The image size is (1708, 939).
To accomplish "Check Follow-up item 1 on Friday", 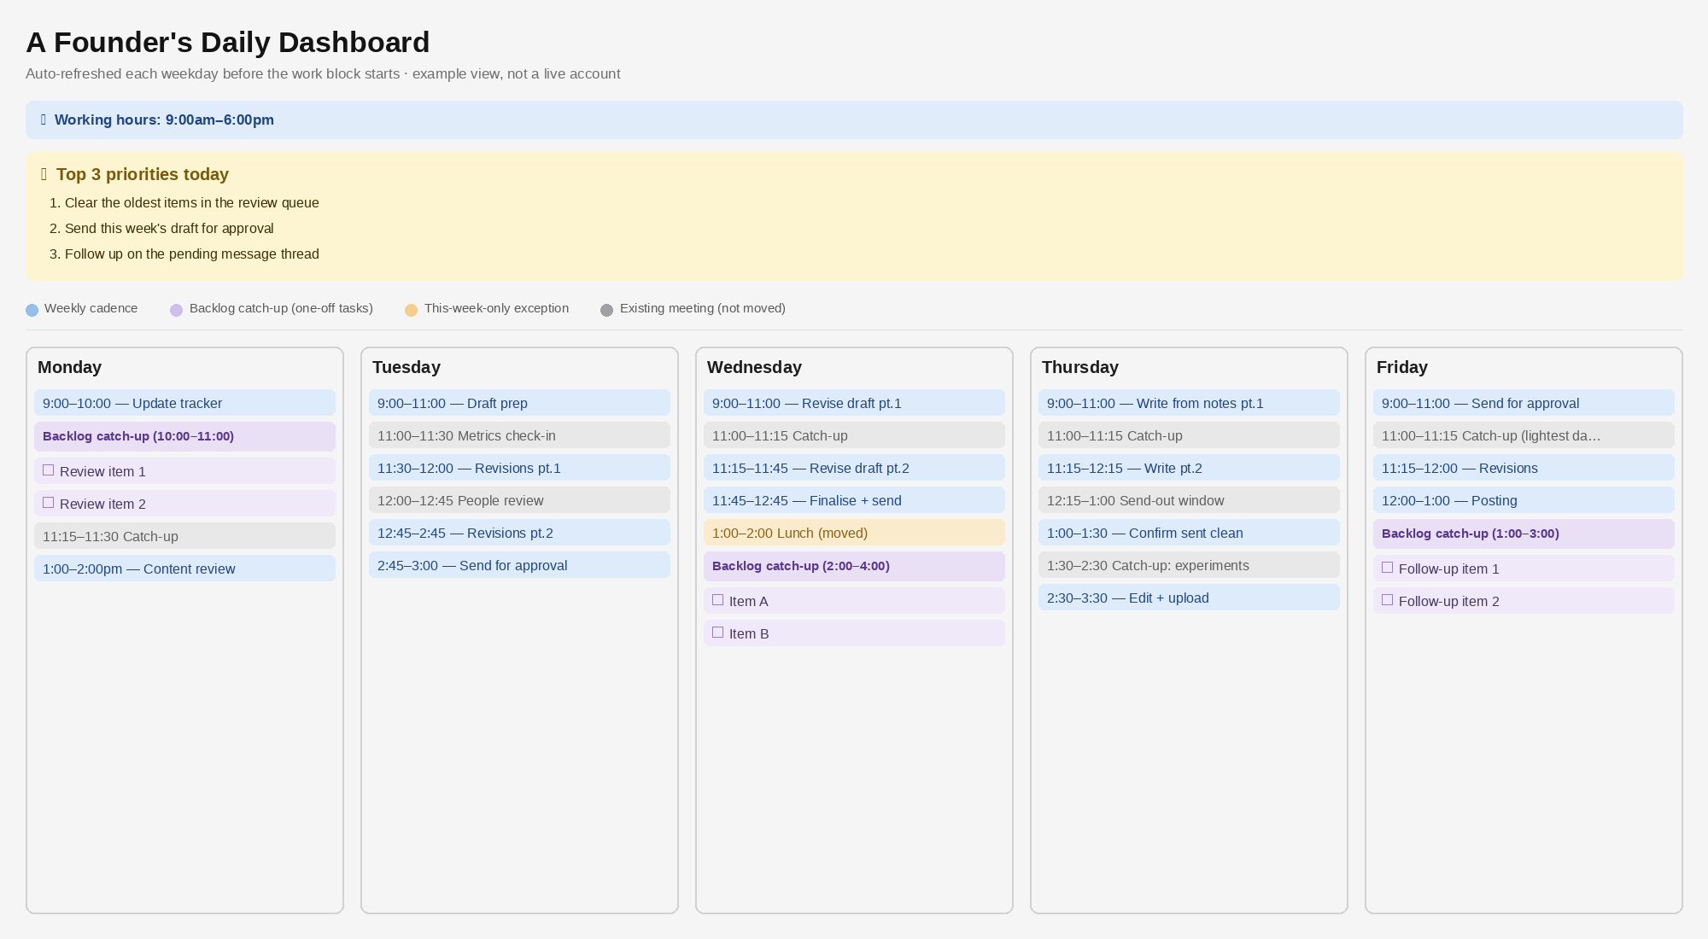I will tap(1388, 568).
